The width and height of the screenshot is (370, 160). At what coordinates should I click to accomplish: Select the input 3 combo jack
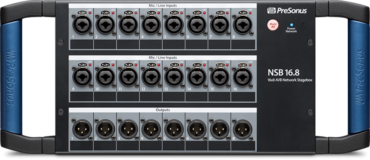128,24
